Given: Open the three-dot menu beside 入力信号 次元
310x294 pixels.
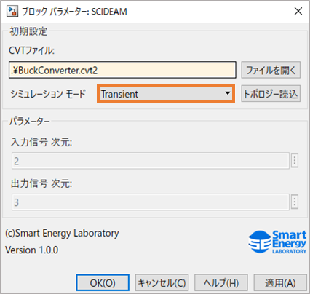Looking at the screenshot, I should tap(295, 160).
